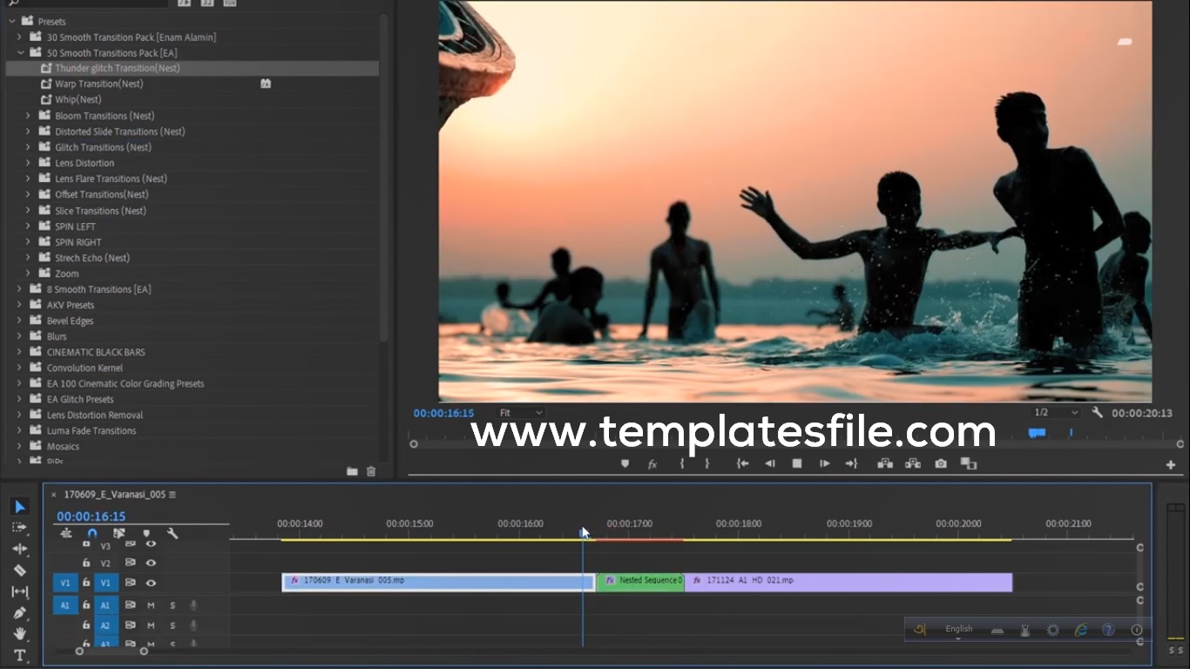Step back one frame
Image resolution: width=1190 pixels, height=669 pixels.
(770, 464)
